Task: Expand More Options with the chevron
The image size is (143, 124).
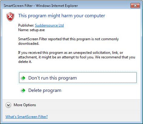Action: [x=8, y=105]
